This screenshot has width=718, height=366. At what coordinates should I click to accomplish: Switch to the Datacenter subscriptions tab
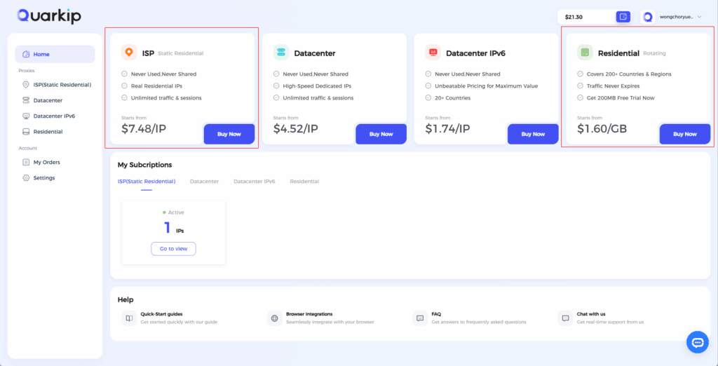click(x=204, y=182)
